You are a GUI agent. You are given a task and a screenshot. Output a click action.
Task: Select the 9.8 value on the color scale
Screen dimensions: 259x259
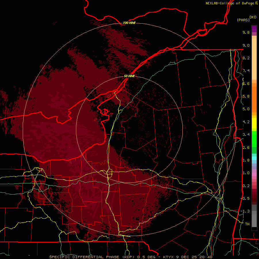(246, 32)
